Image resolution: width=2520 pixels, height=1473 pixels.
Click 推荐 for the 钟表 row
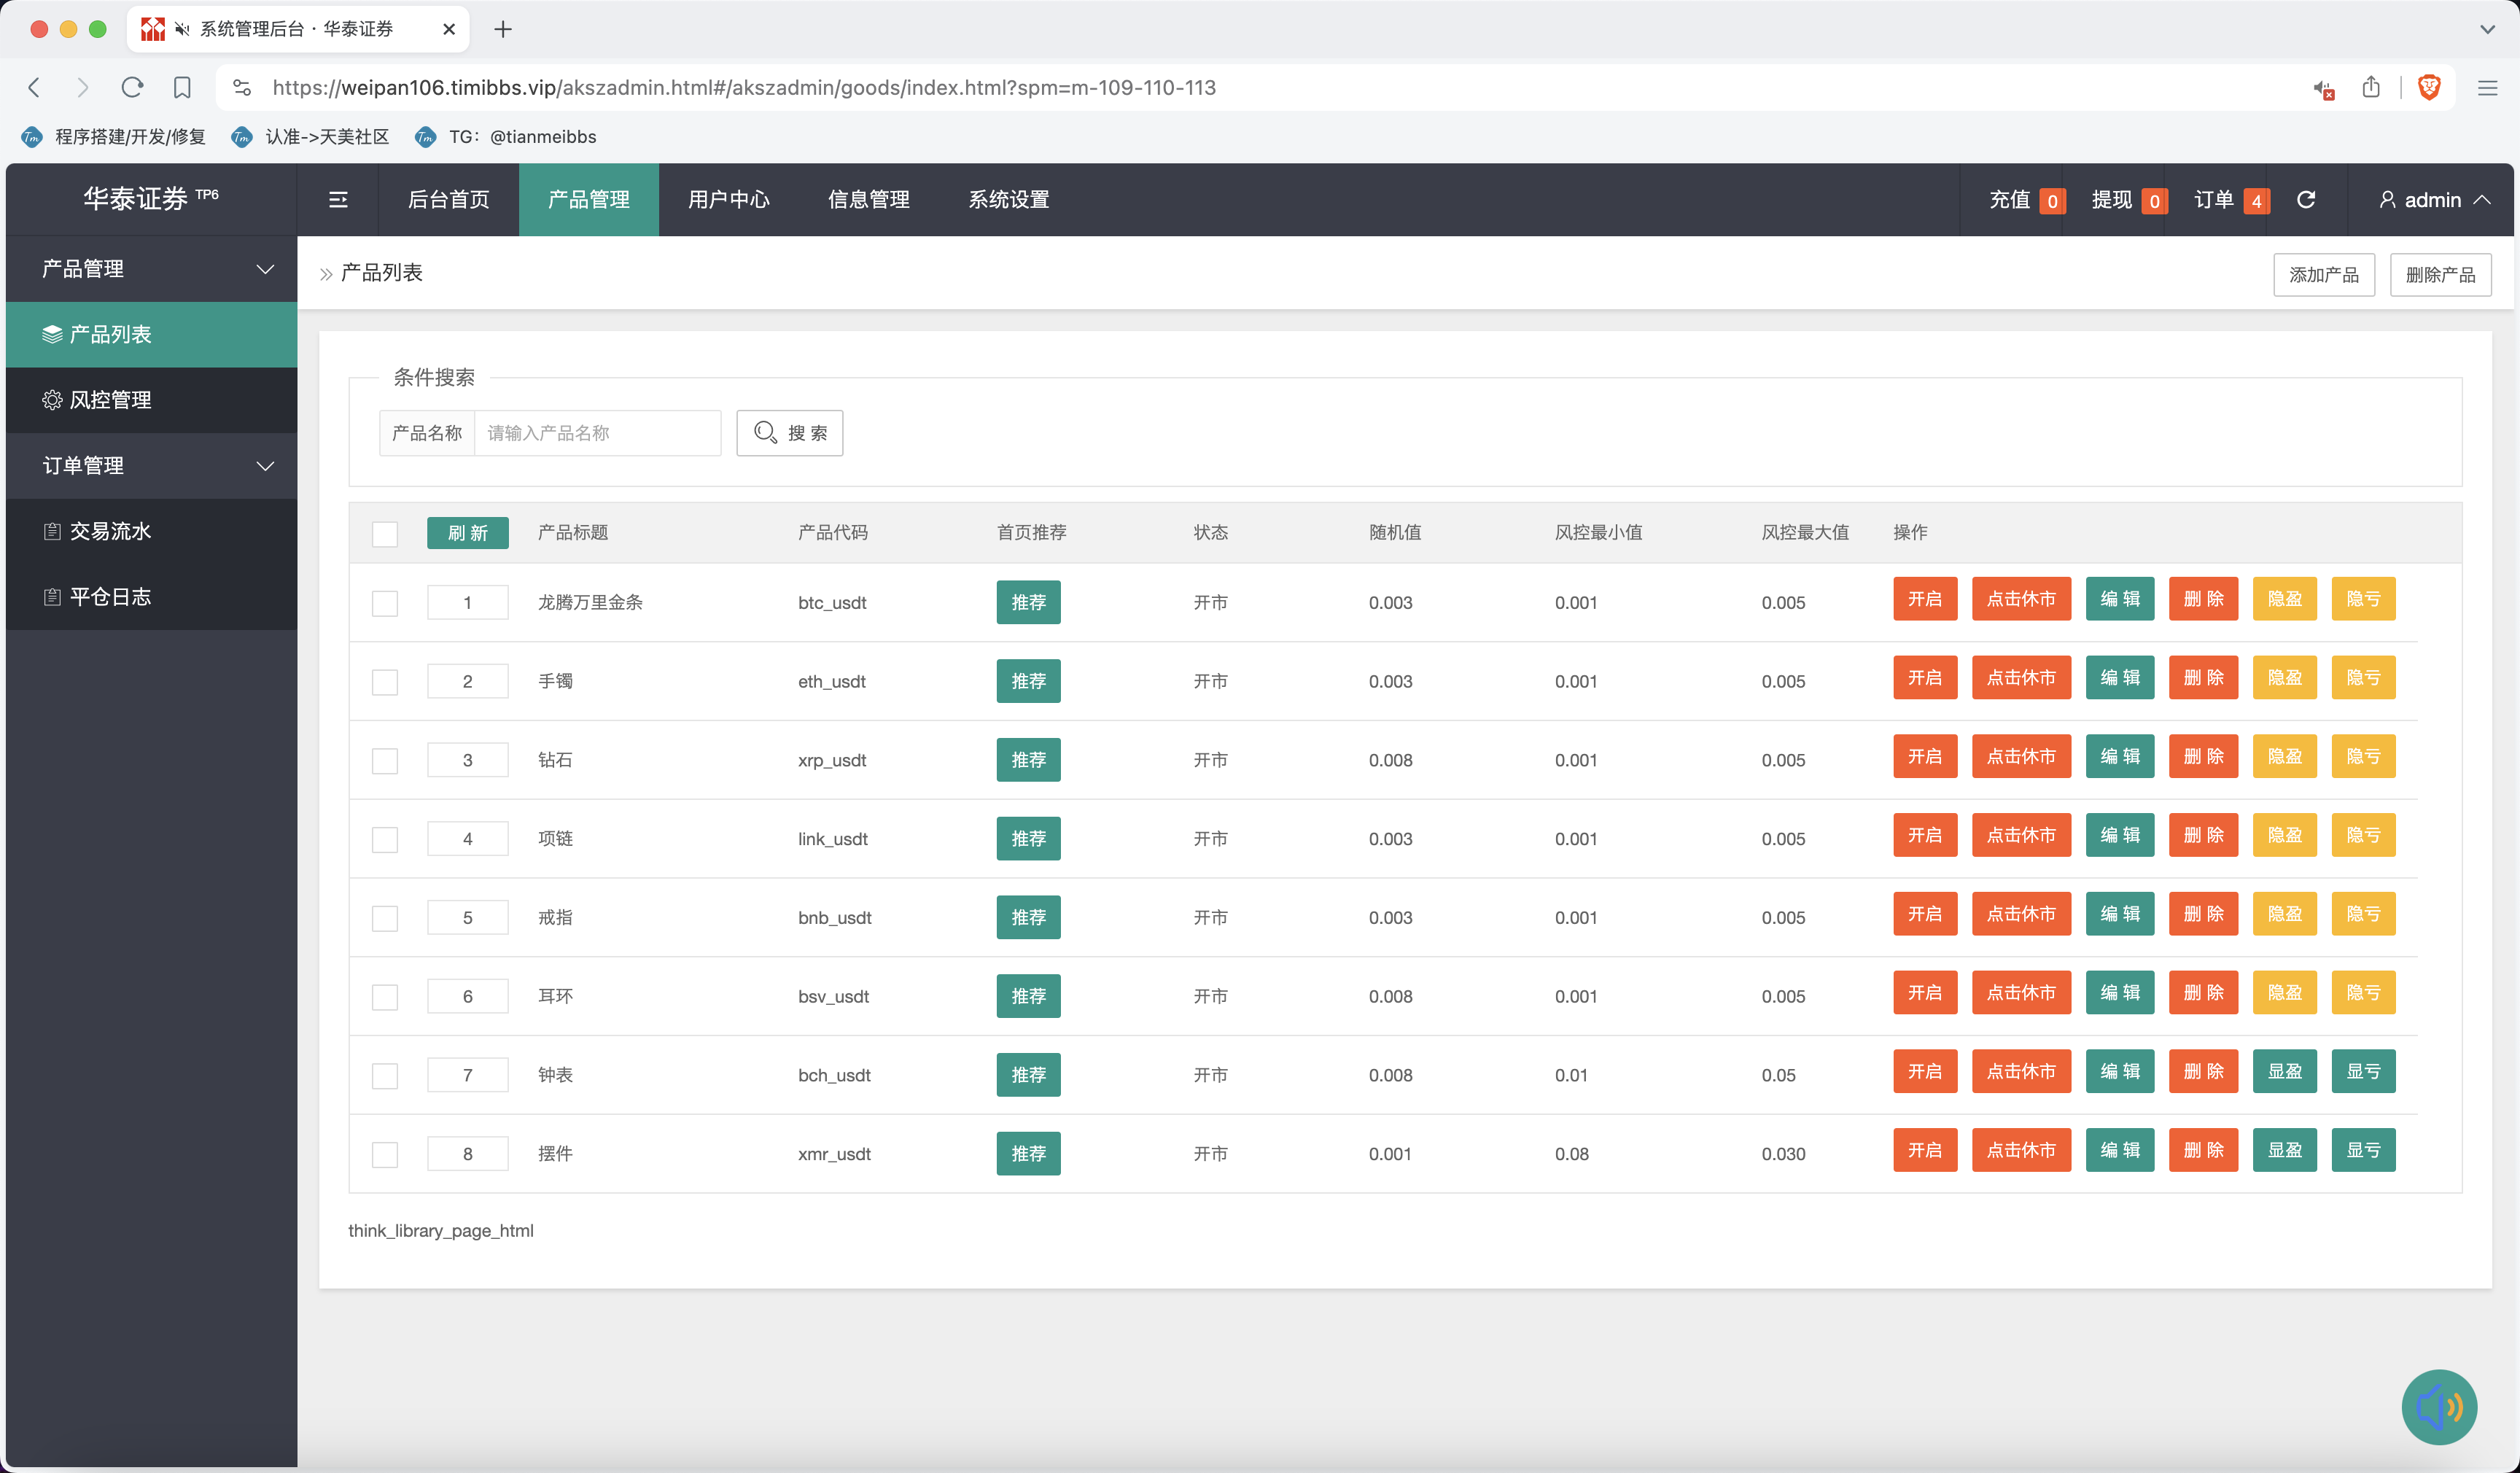coord(1028,1075)
